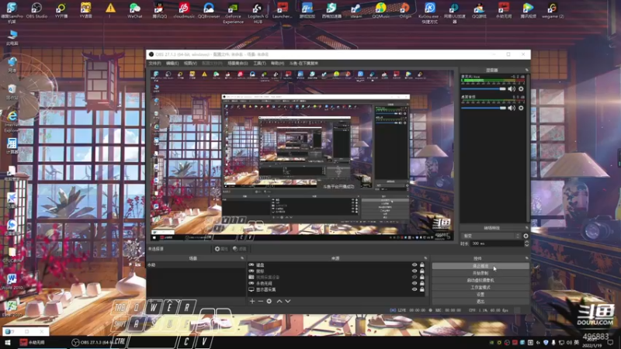
Task: Move source down with arrow icon
Action: tap(288, 301)
